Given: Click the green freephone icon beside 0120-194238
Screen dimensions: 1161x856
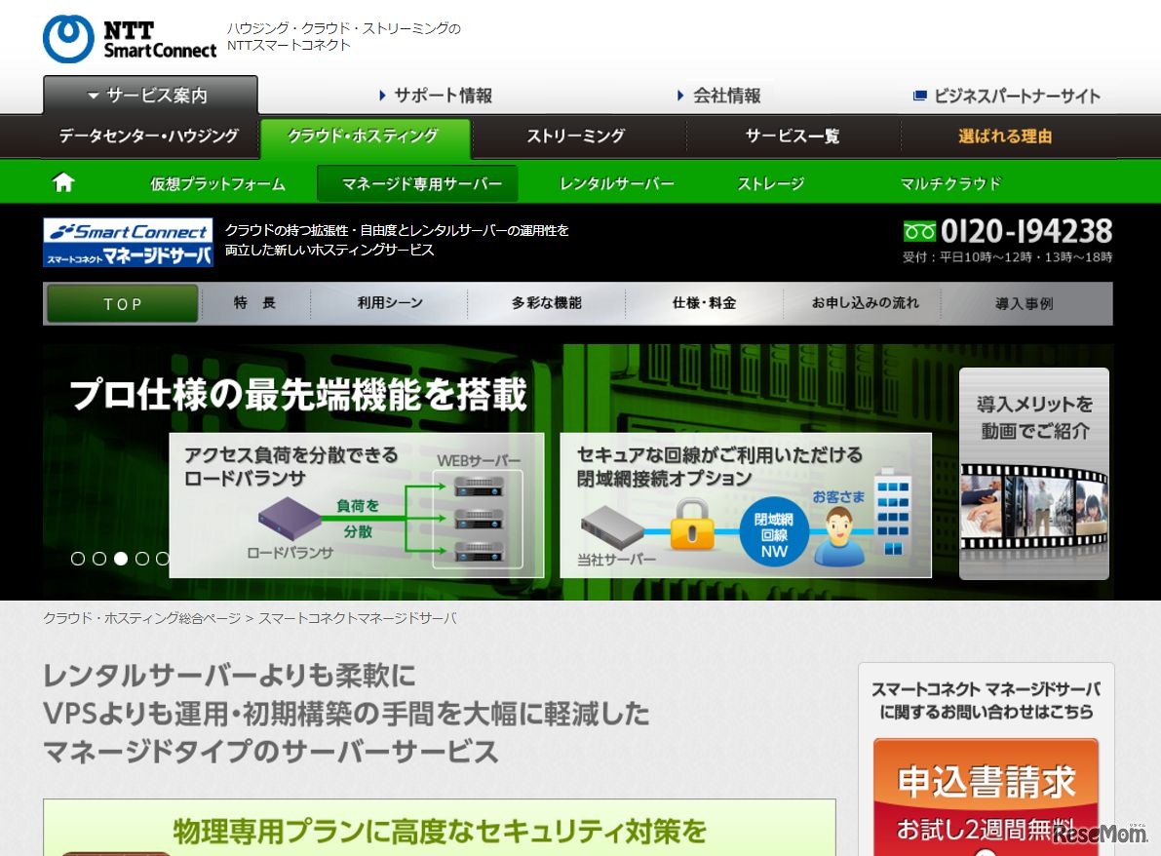Looking at the screenshot, I should (x=919, y=231).
